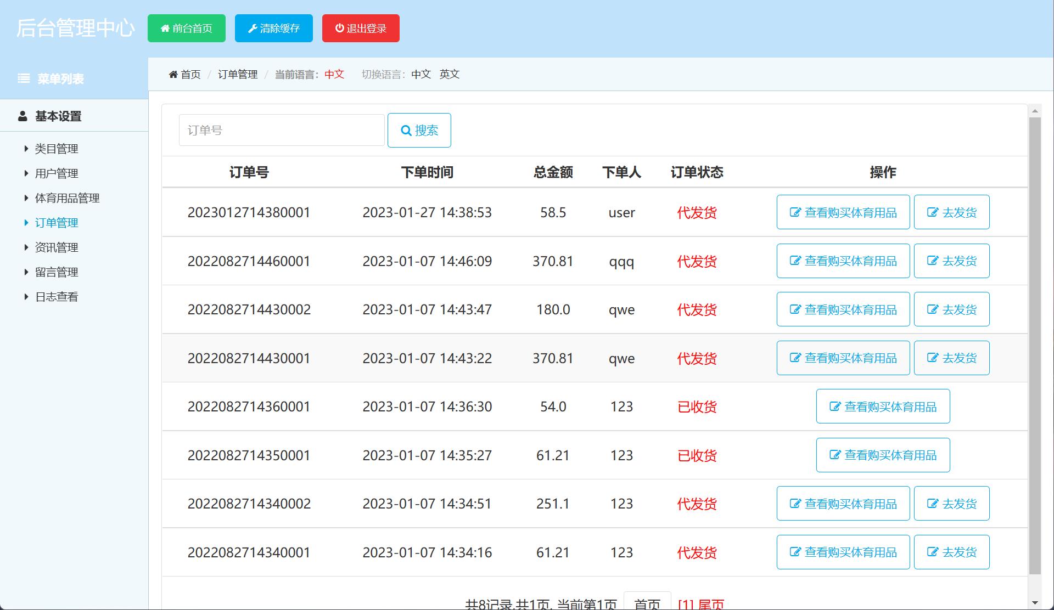This screenshot has width=1054, height=610.
Task: Click the edit icon on first 去发货 button
Action: pos(933,212)
